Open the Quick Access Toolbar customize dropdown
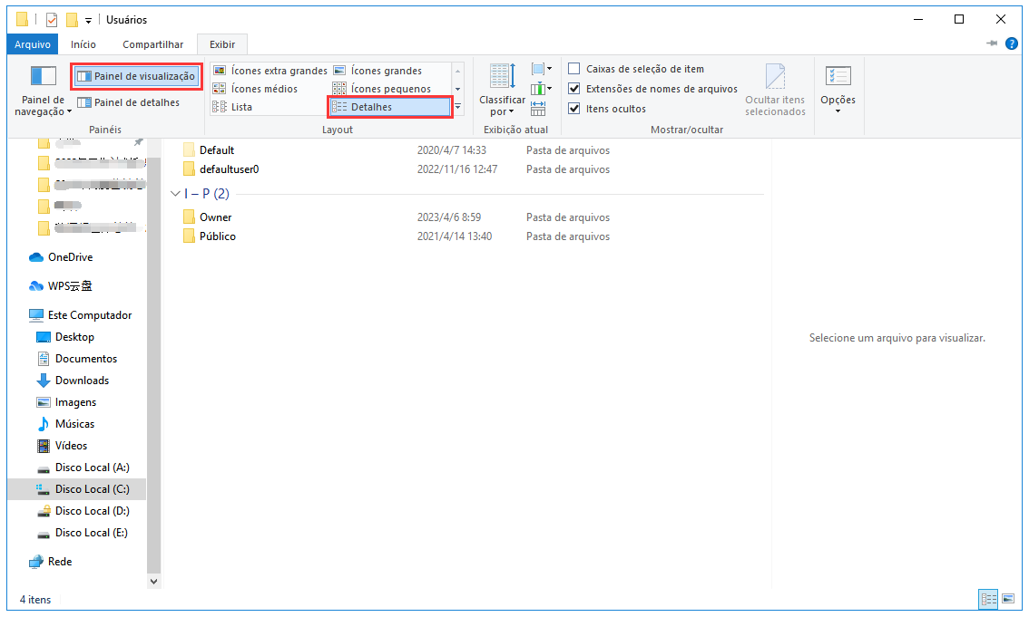 (x=88, y=20)
